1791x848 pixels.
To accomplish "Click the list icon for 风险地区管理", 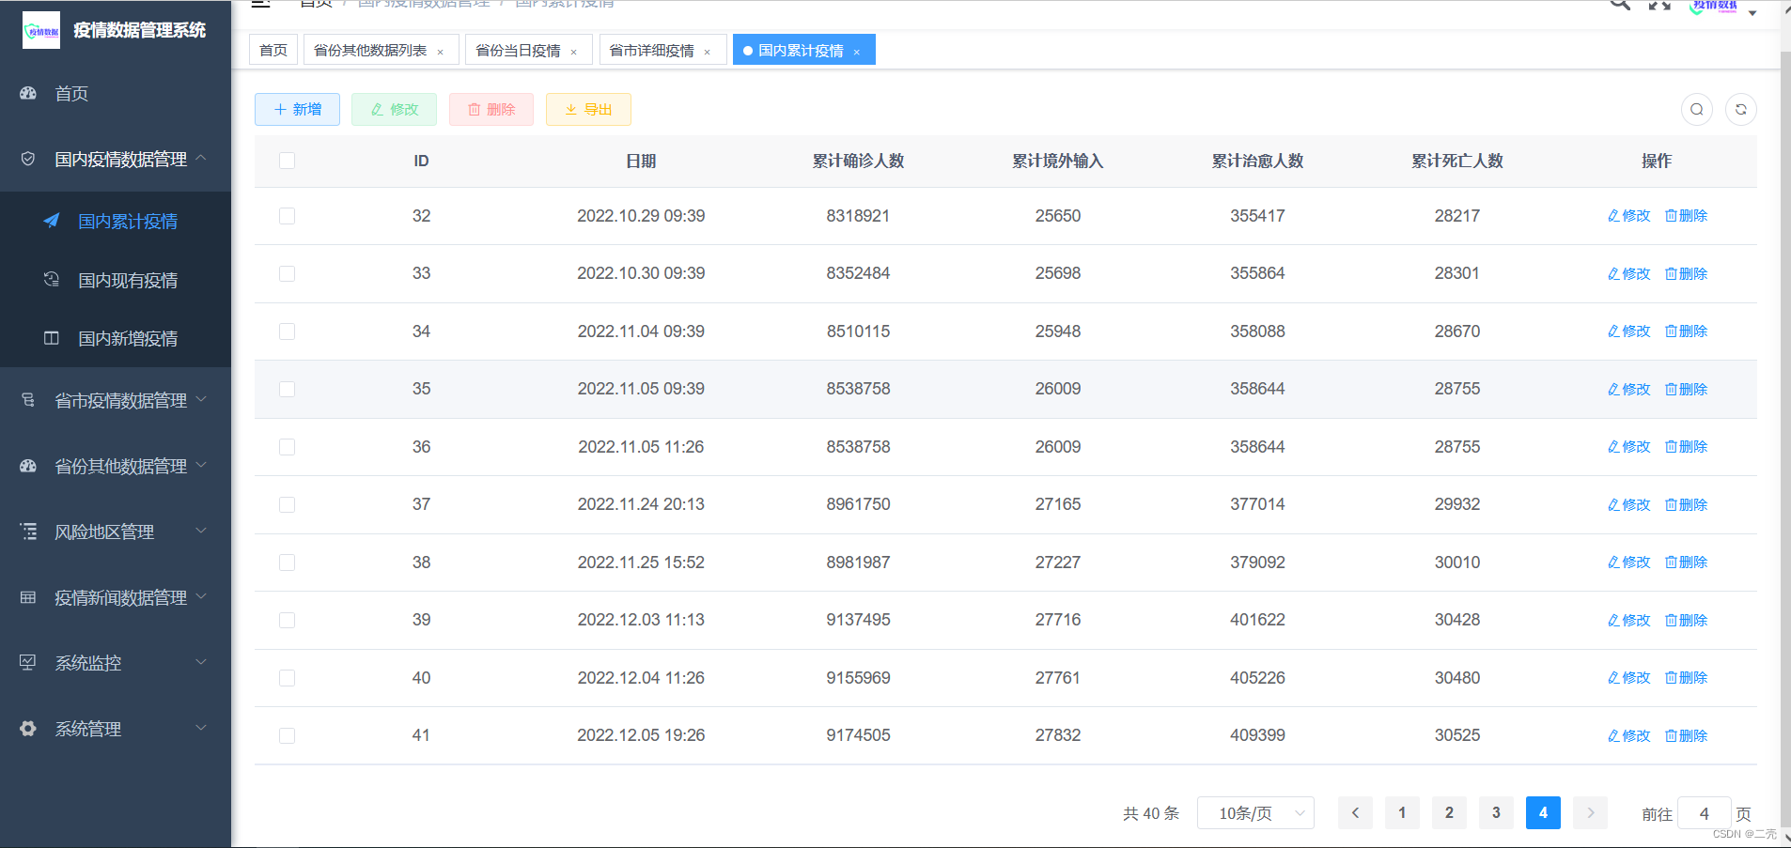I will tap(28, 532).
